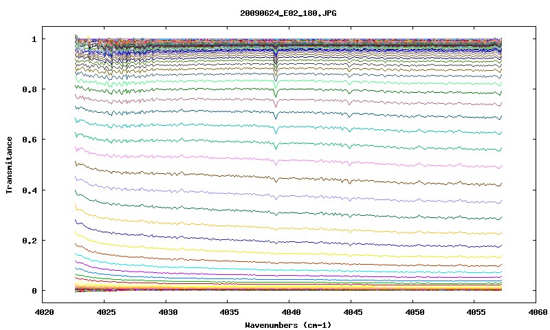Viewport: 550px width, 330px height.
Task: Click the 4060 x-axis tick label
Action: (x=538, y=312)
